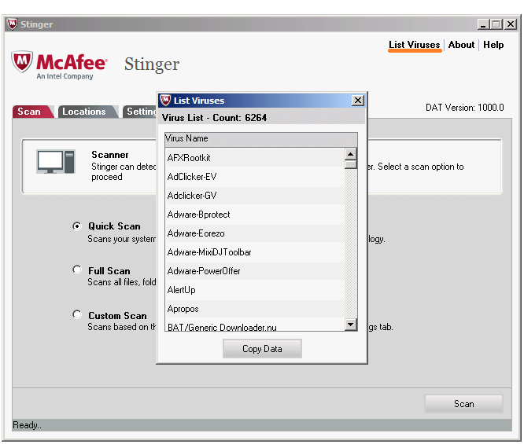Select the Quick Scan radio option

(77, 226)
